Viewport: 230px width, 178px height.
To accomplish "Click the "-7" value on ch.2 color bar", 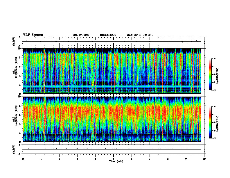I will [214, 115].
